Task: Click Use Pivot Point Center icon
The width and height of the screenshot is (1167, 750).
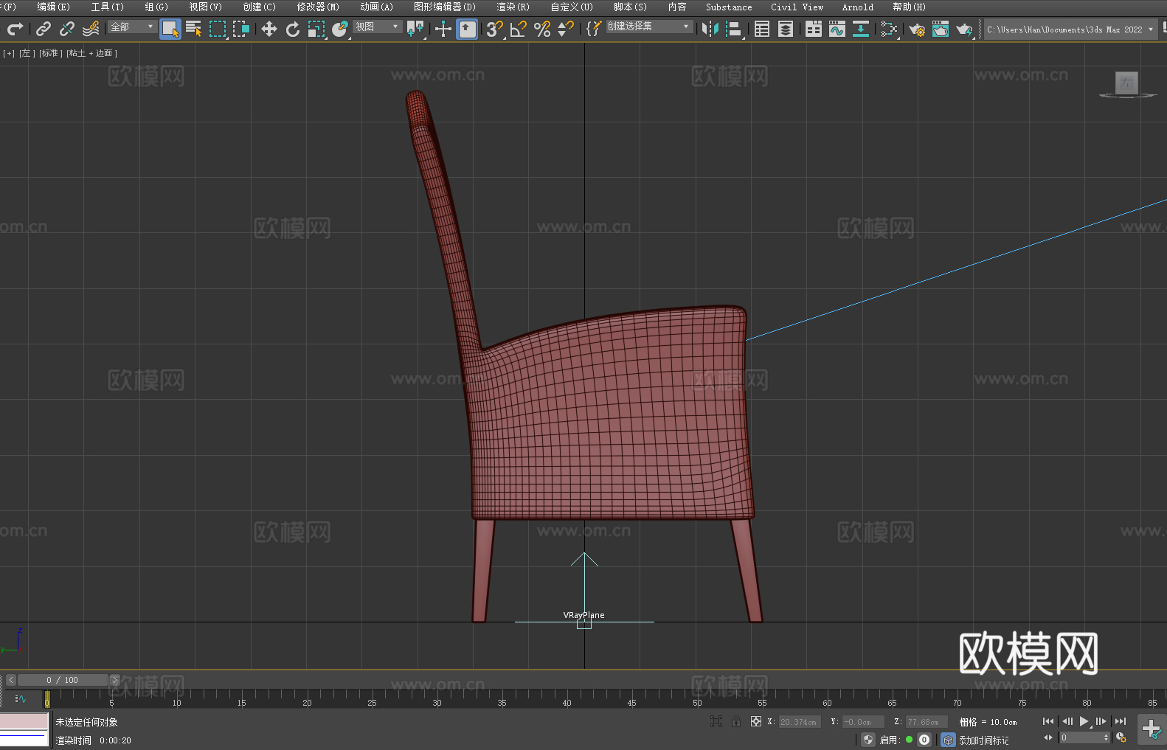Action: (x=415, y=29)
